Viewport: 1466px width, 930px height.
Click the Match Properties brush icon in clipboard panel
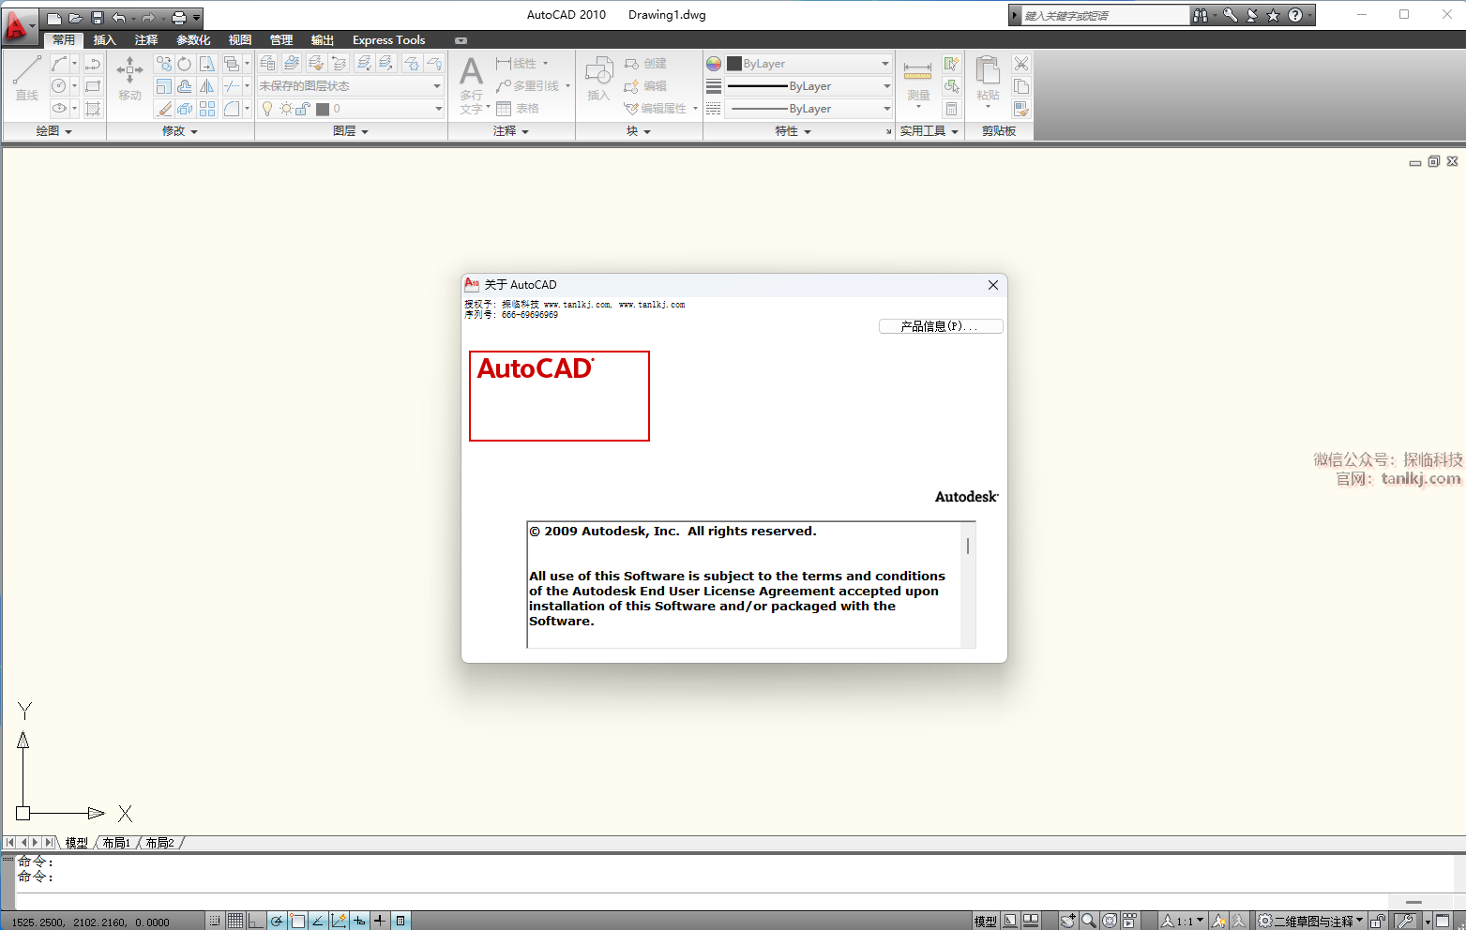pyautogui.click(x=1021, y=109)
